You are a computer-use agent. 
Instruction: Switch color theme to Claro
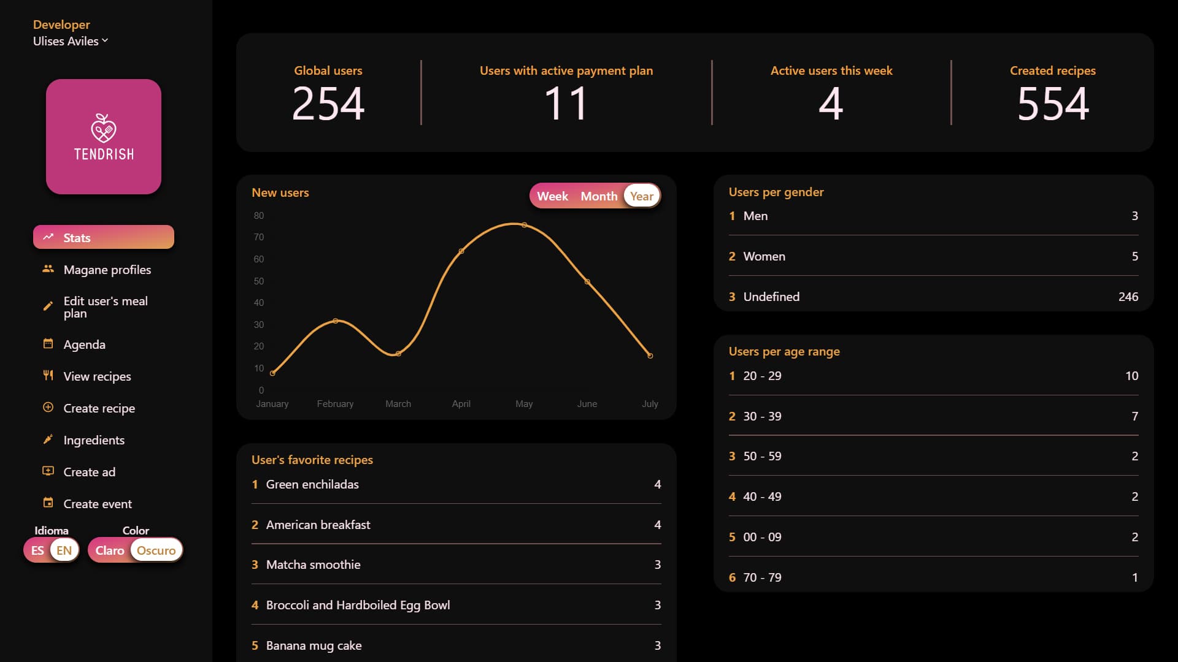coord(110,550)
